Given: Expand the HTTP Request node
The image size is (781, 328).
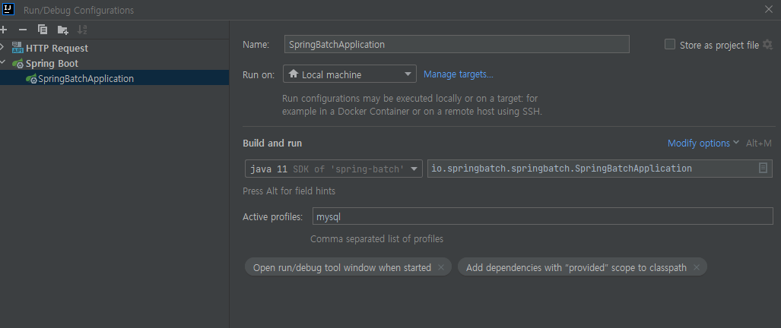Looking at the screenshot, I should [x=3, y=48].
